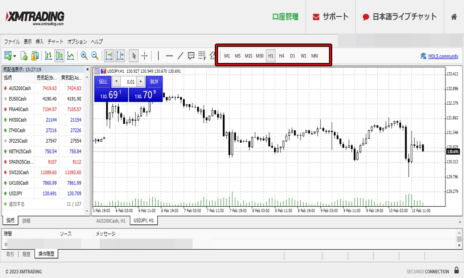Image resolution: width=464 pixels, height=278 pixels.
Task: Toggle chart auto-scroll to latest bar
Action: (x=108, y=56)
